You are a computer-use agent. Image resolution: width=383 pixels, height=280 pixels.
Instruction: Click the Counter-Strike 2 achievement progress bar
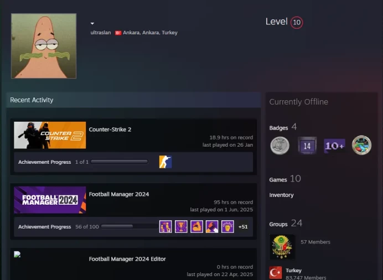coord(119,162)
